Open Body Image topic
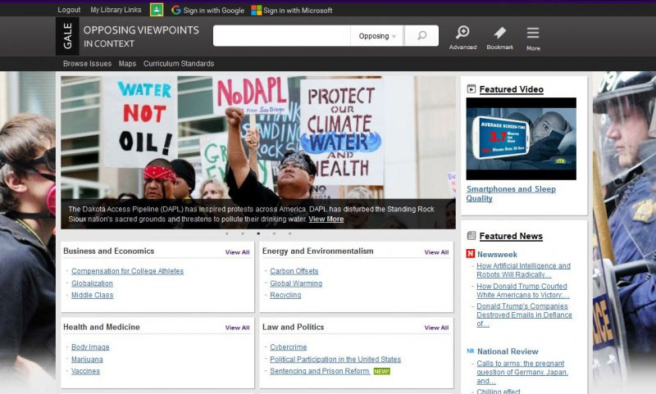 click(x=90, y=346)
